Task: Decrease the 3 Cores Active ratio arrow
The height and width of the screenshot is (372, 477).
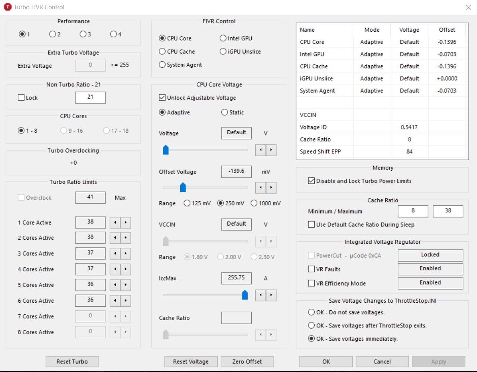Action: [116, 254]
